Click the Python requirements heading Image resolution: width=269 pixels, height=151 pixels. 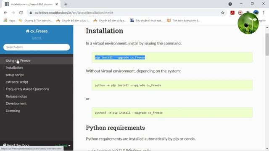[x=115, y=128]
